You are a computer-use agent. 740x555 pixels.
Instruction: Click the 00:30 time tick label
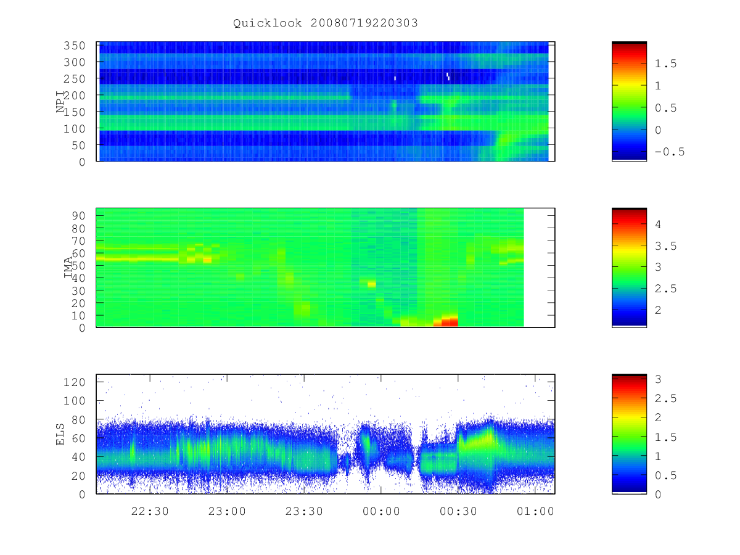tap(458, 511)
